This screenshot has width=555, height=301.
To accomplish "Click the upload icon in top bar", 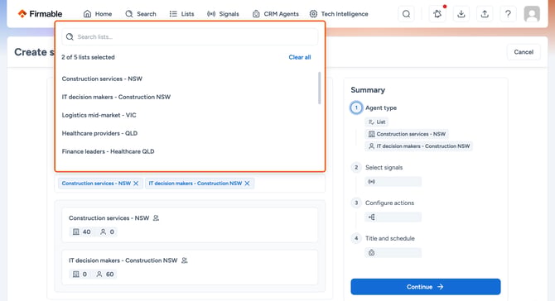I will pyautogui.click(x=485, y=14).
